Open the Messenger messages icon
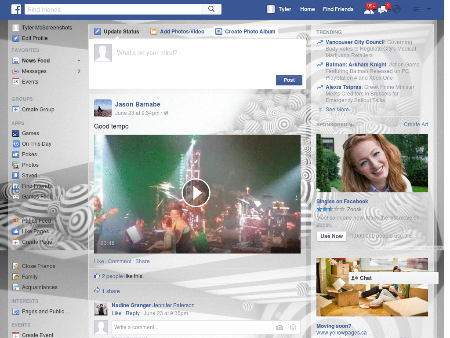 point(382,9)
